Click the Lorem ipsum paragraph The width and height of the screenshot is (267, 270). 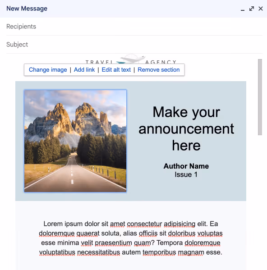point(131,238)
